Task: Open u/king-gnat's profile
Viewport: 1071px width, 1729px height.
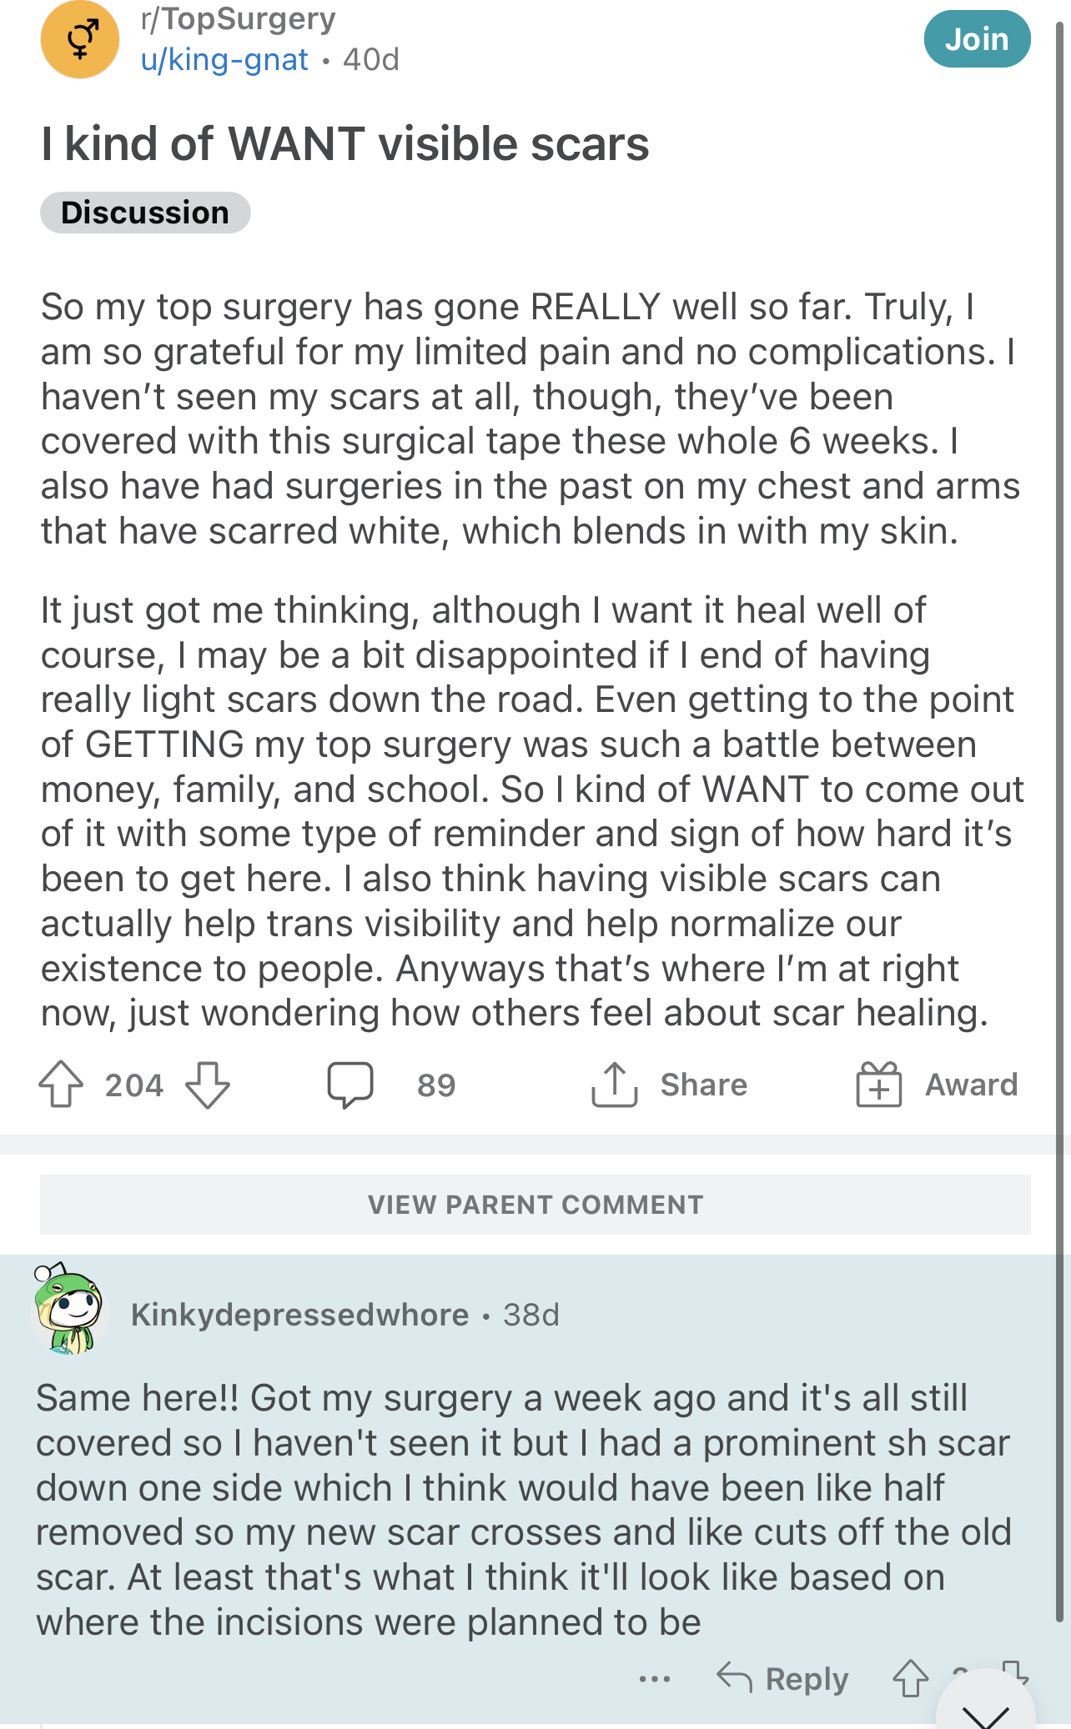Action: (224, 60)
